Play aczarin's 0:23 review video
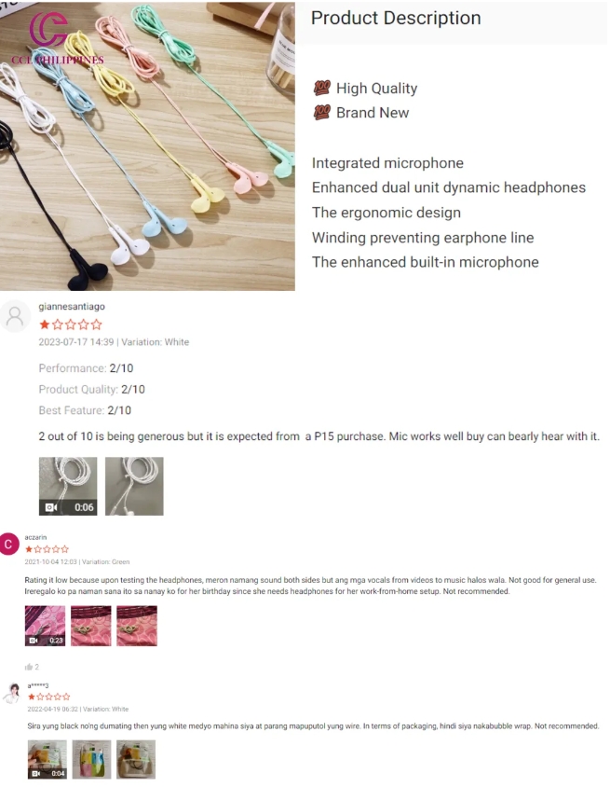The width and height of the screenshot is (610, 787). [x=45, y=626]
